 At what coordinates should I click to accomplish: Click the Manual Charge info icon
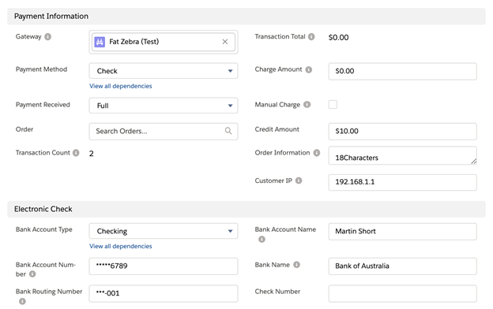[307, 105]
